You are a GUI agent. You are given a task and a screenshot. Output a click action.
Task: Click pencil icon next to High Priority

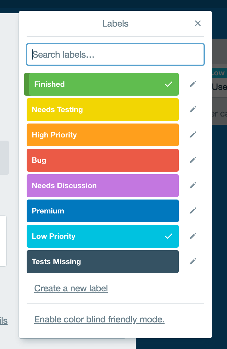tap(193, 135)
